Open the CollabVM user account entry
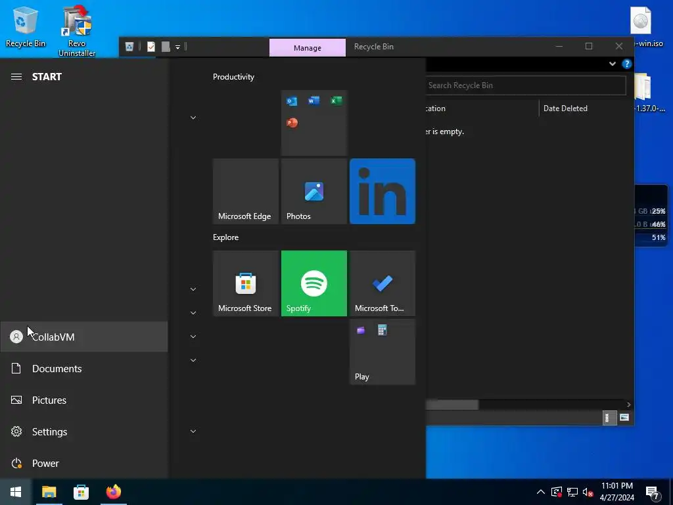 point(84,337)
